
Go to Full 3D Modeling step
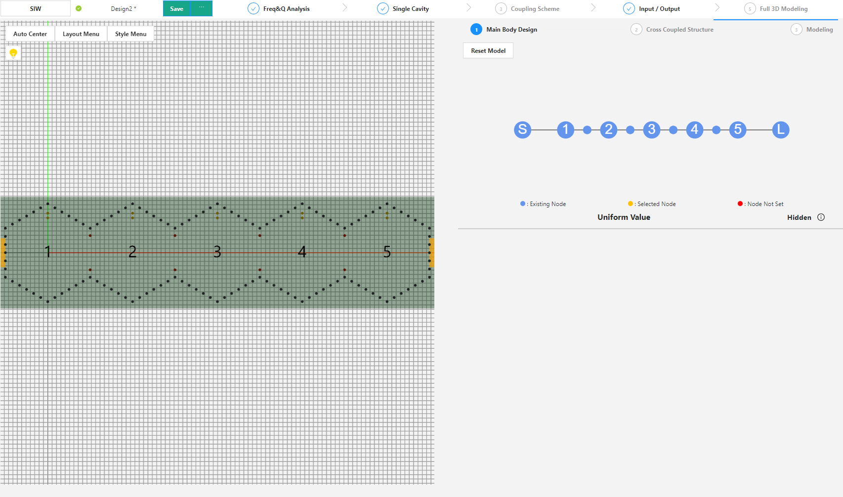point(776,8)
